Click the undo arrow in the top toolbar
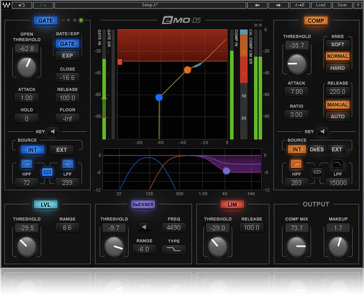Screen dimensions: 364x296 click(22, 5)
